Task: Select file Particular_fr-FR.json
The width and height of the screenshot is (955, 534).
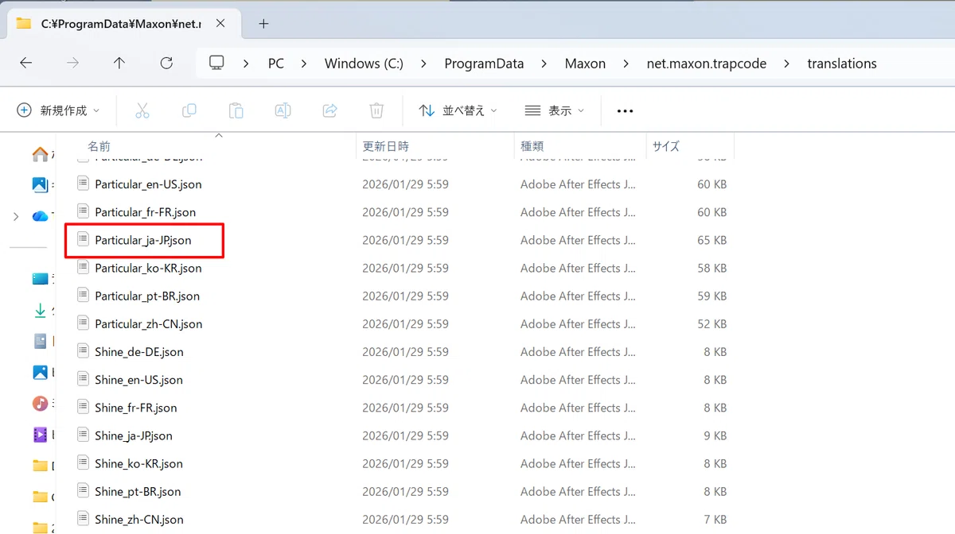Action: point(145,212)
